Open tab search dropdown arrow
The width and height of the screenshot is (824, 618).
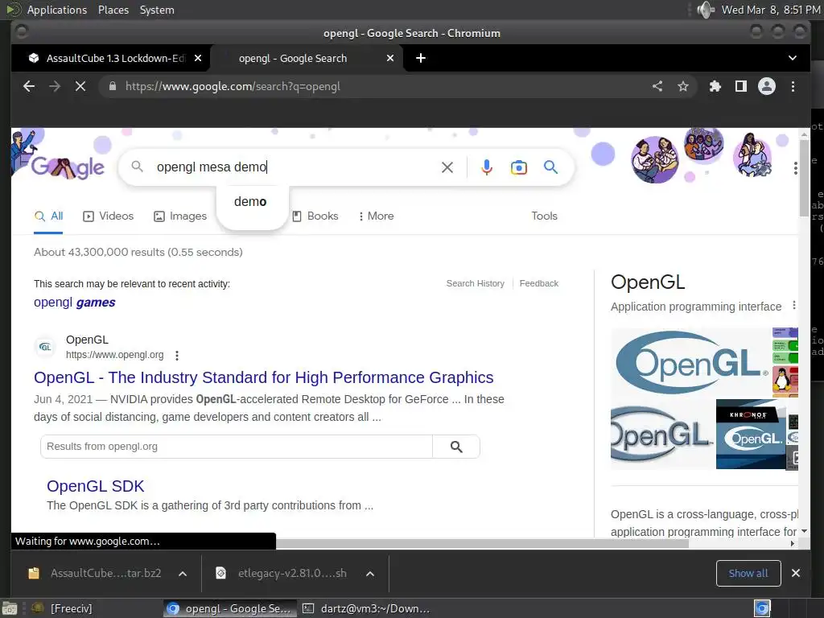click(x=793, y=58)
